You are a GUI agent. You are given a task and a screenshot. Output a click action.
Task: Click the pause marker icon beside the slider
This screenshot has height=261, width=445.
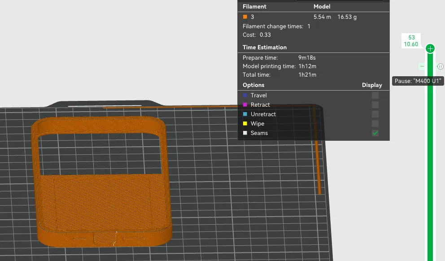pos(440,66)
